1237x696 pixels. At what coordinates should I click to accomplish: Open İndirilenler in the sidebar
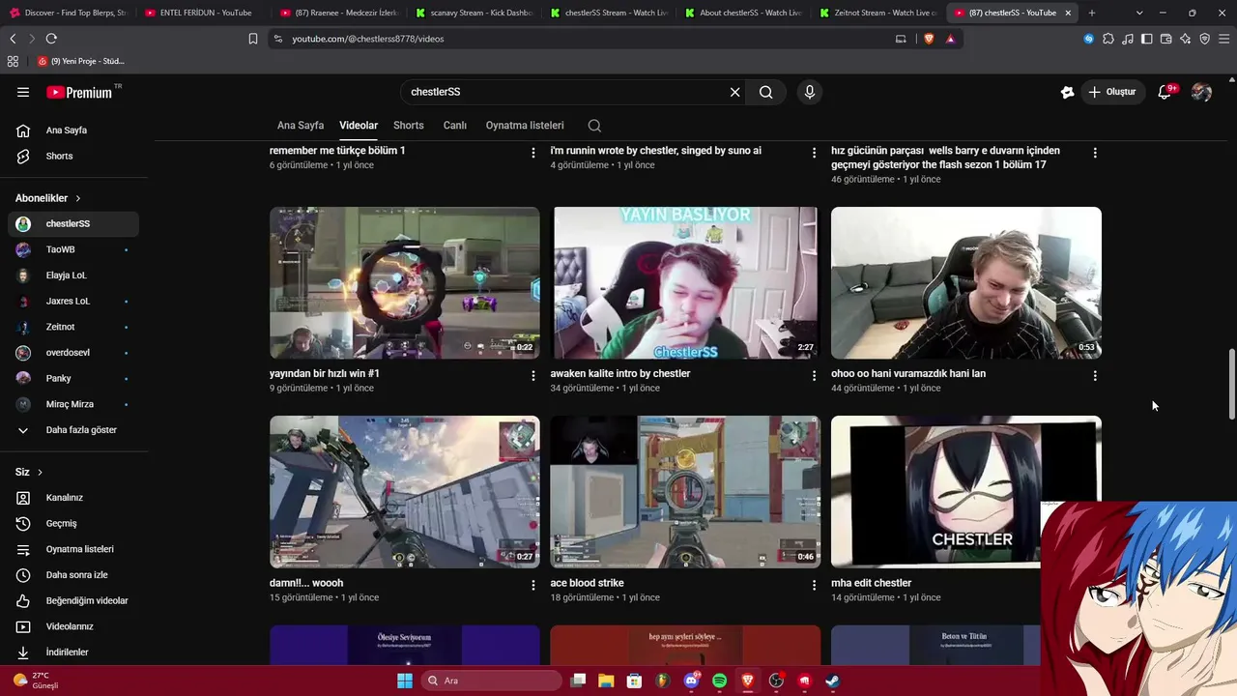(73, 652)
